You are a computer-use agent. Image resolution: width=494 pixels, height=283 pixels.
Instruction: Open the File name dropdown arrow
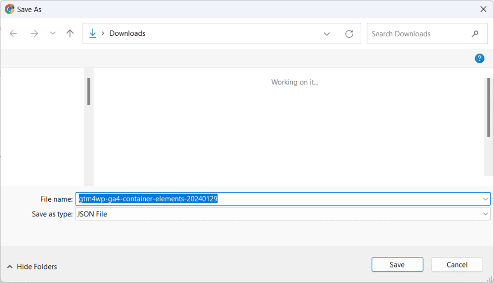[485, 199]
